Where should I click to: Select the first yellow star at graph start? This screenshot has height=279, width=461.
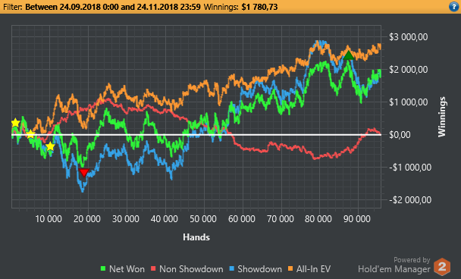tap(15, 123)
